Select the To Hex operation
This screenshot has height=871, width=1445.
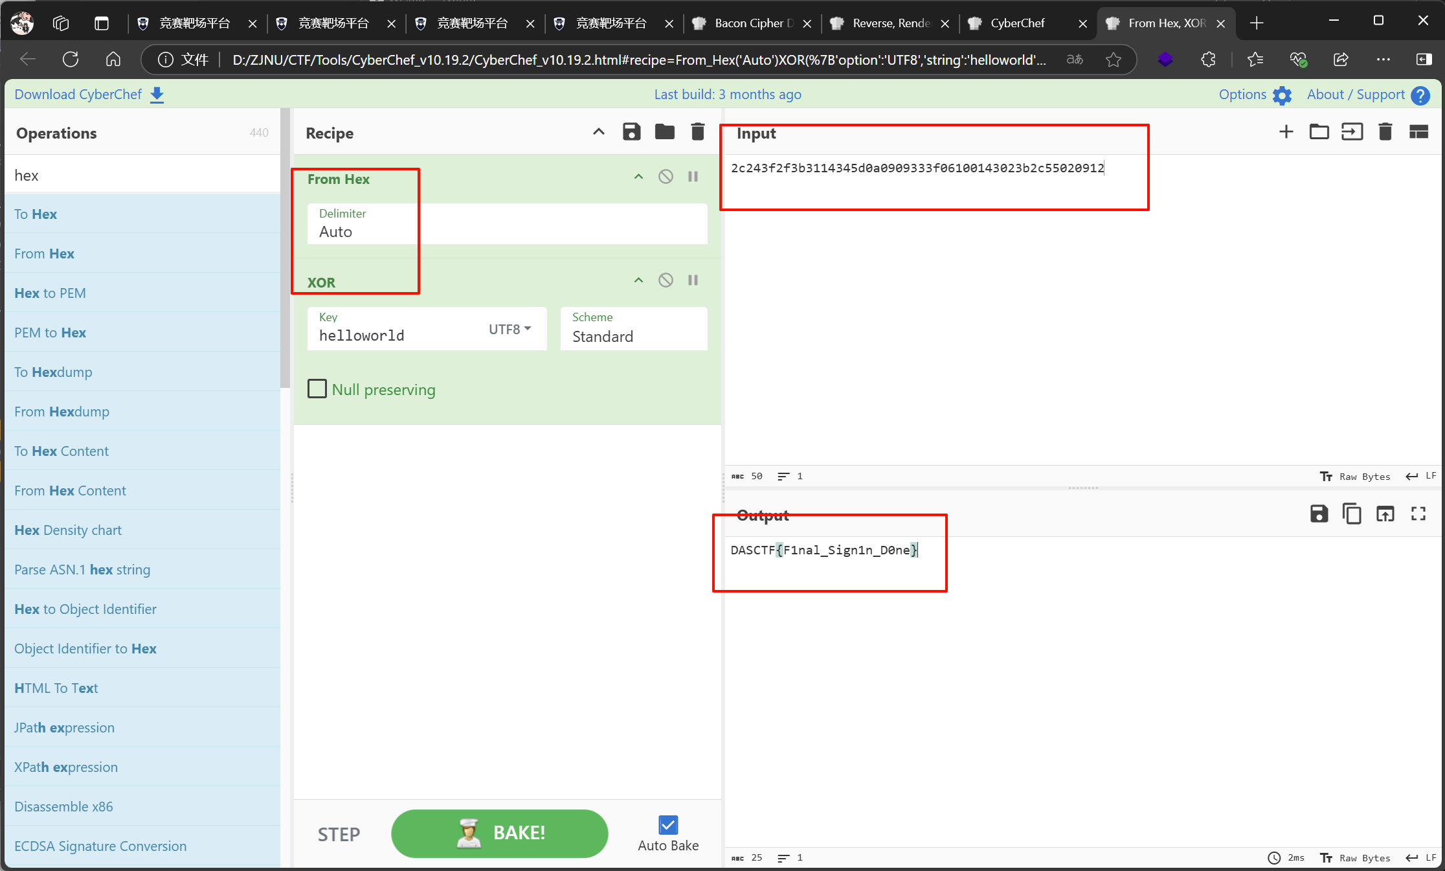[142, 214]
